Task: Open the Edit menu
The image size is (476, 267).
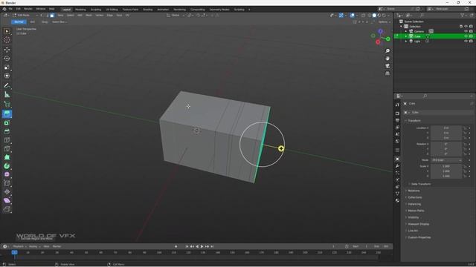Action: tap(18, 9)
